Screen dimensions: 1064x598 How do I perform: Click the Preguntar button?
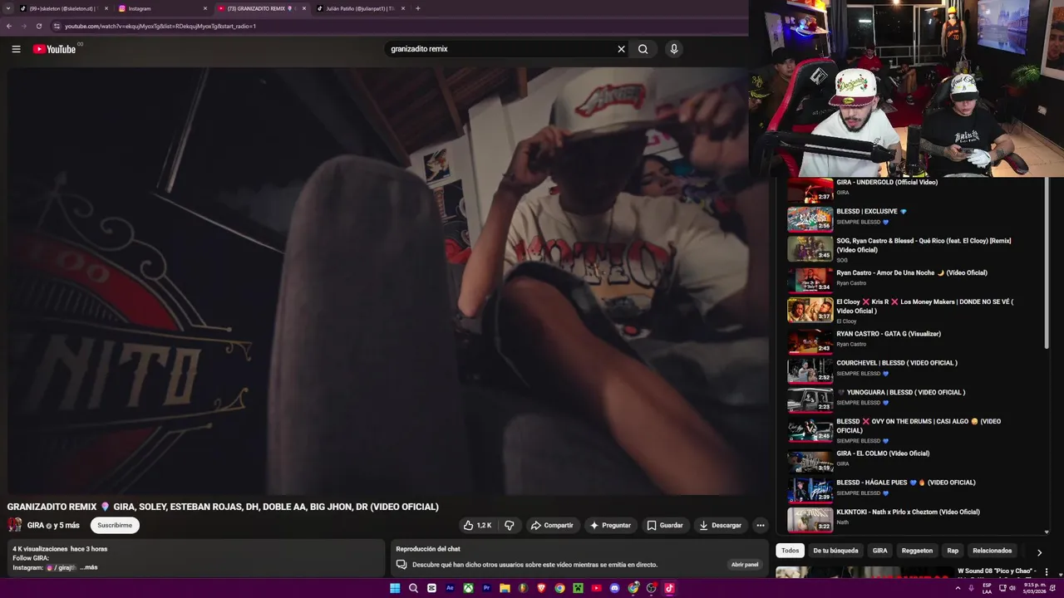610,525
